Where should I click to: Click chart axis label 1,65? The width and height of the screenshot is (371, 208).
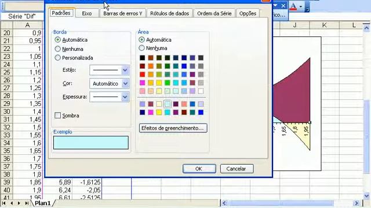pos(284,131)
